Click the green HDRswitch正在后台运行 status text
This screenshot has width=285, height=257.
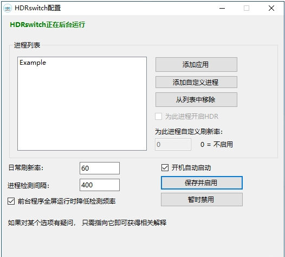pyautogui.click(x=48, y=25)
